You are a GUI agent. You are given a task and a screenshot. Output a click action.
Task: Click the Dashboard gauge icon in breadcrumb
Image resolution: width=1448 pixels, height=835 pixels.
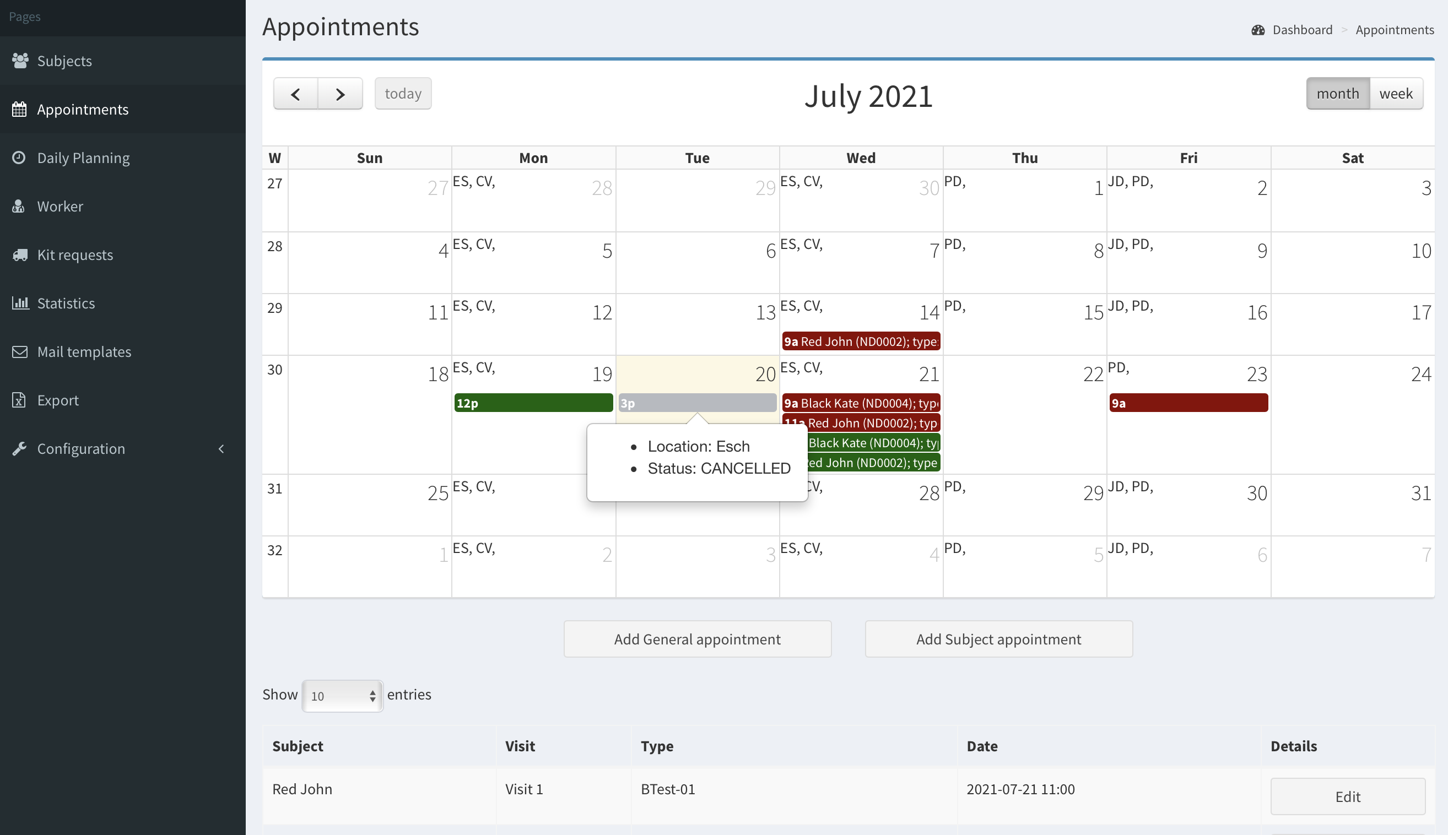pos(1257,30)
